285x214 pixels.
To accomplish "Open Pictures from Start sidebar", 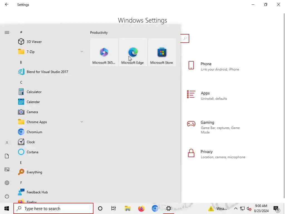I will pyautogui.click(x=7, y=169).
